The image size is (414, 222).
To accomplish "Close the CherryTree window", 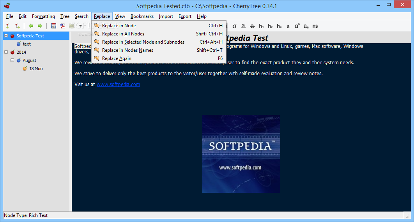I will [x=403, y=5].
